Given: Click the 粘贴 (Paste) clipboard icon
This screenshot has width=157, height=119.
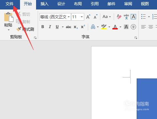Looking at the screenshot, I should [9, 17].
